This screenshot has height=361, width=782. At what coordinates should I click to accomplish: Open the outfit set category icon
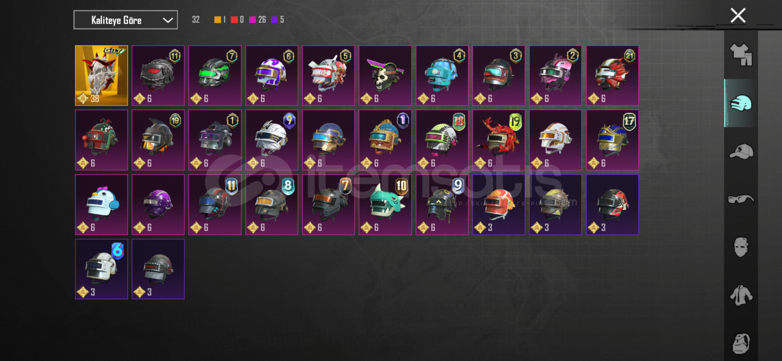(x=741, y=55)
